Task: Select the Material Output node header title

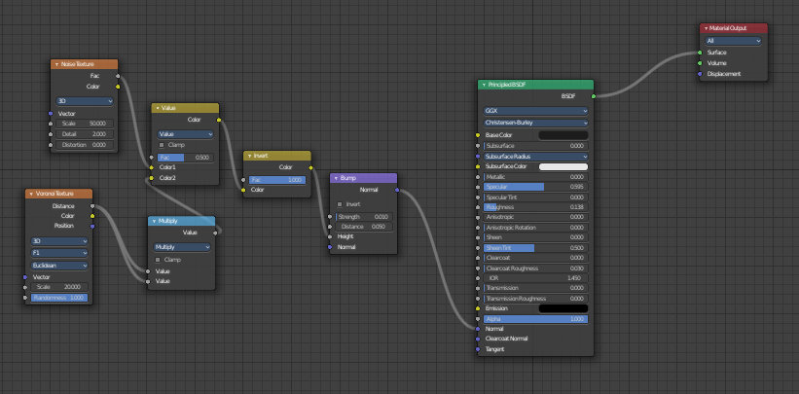Action: pyautogui.click(x=728, y=28)
